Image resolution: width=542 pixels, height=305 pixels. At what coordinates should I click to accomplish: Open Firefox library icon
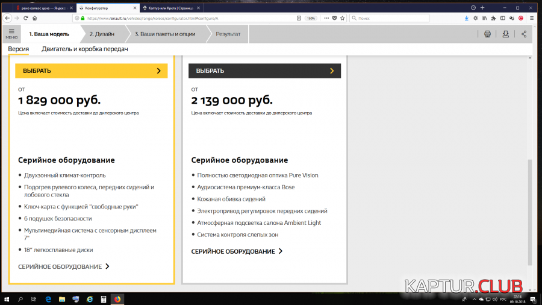[485, 18]
